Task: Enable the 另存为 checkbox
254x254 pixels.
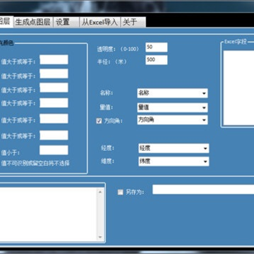Action: (x=120, y=192)
